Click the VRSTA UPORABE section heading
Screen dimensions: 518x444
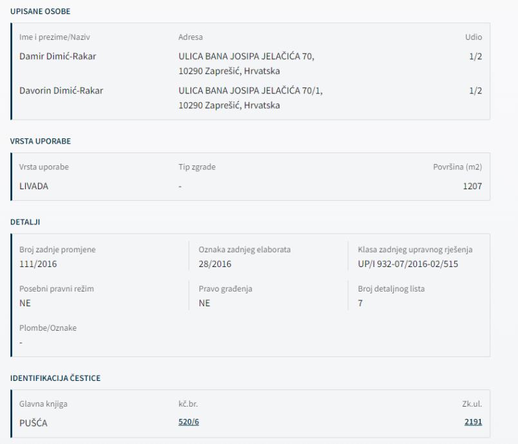(39, 140)
